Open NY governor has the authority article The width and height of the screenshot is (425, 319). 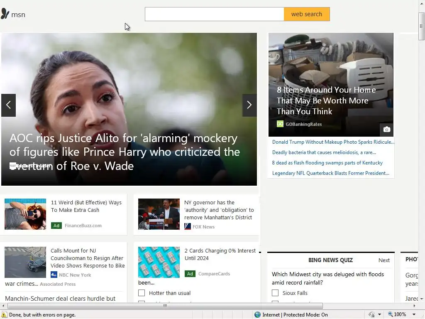[219, 210]
